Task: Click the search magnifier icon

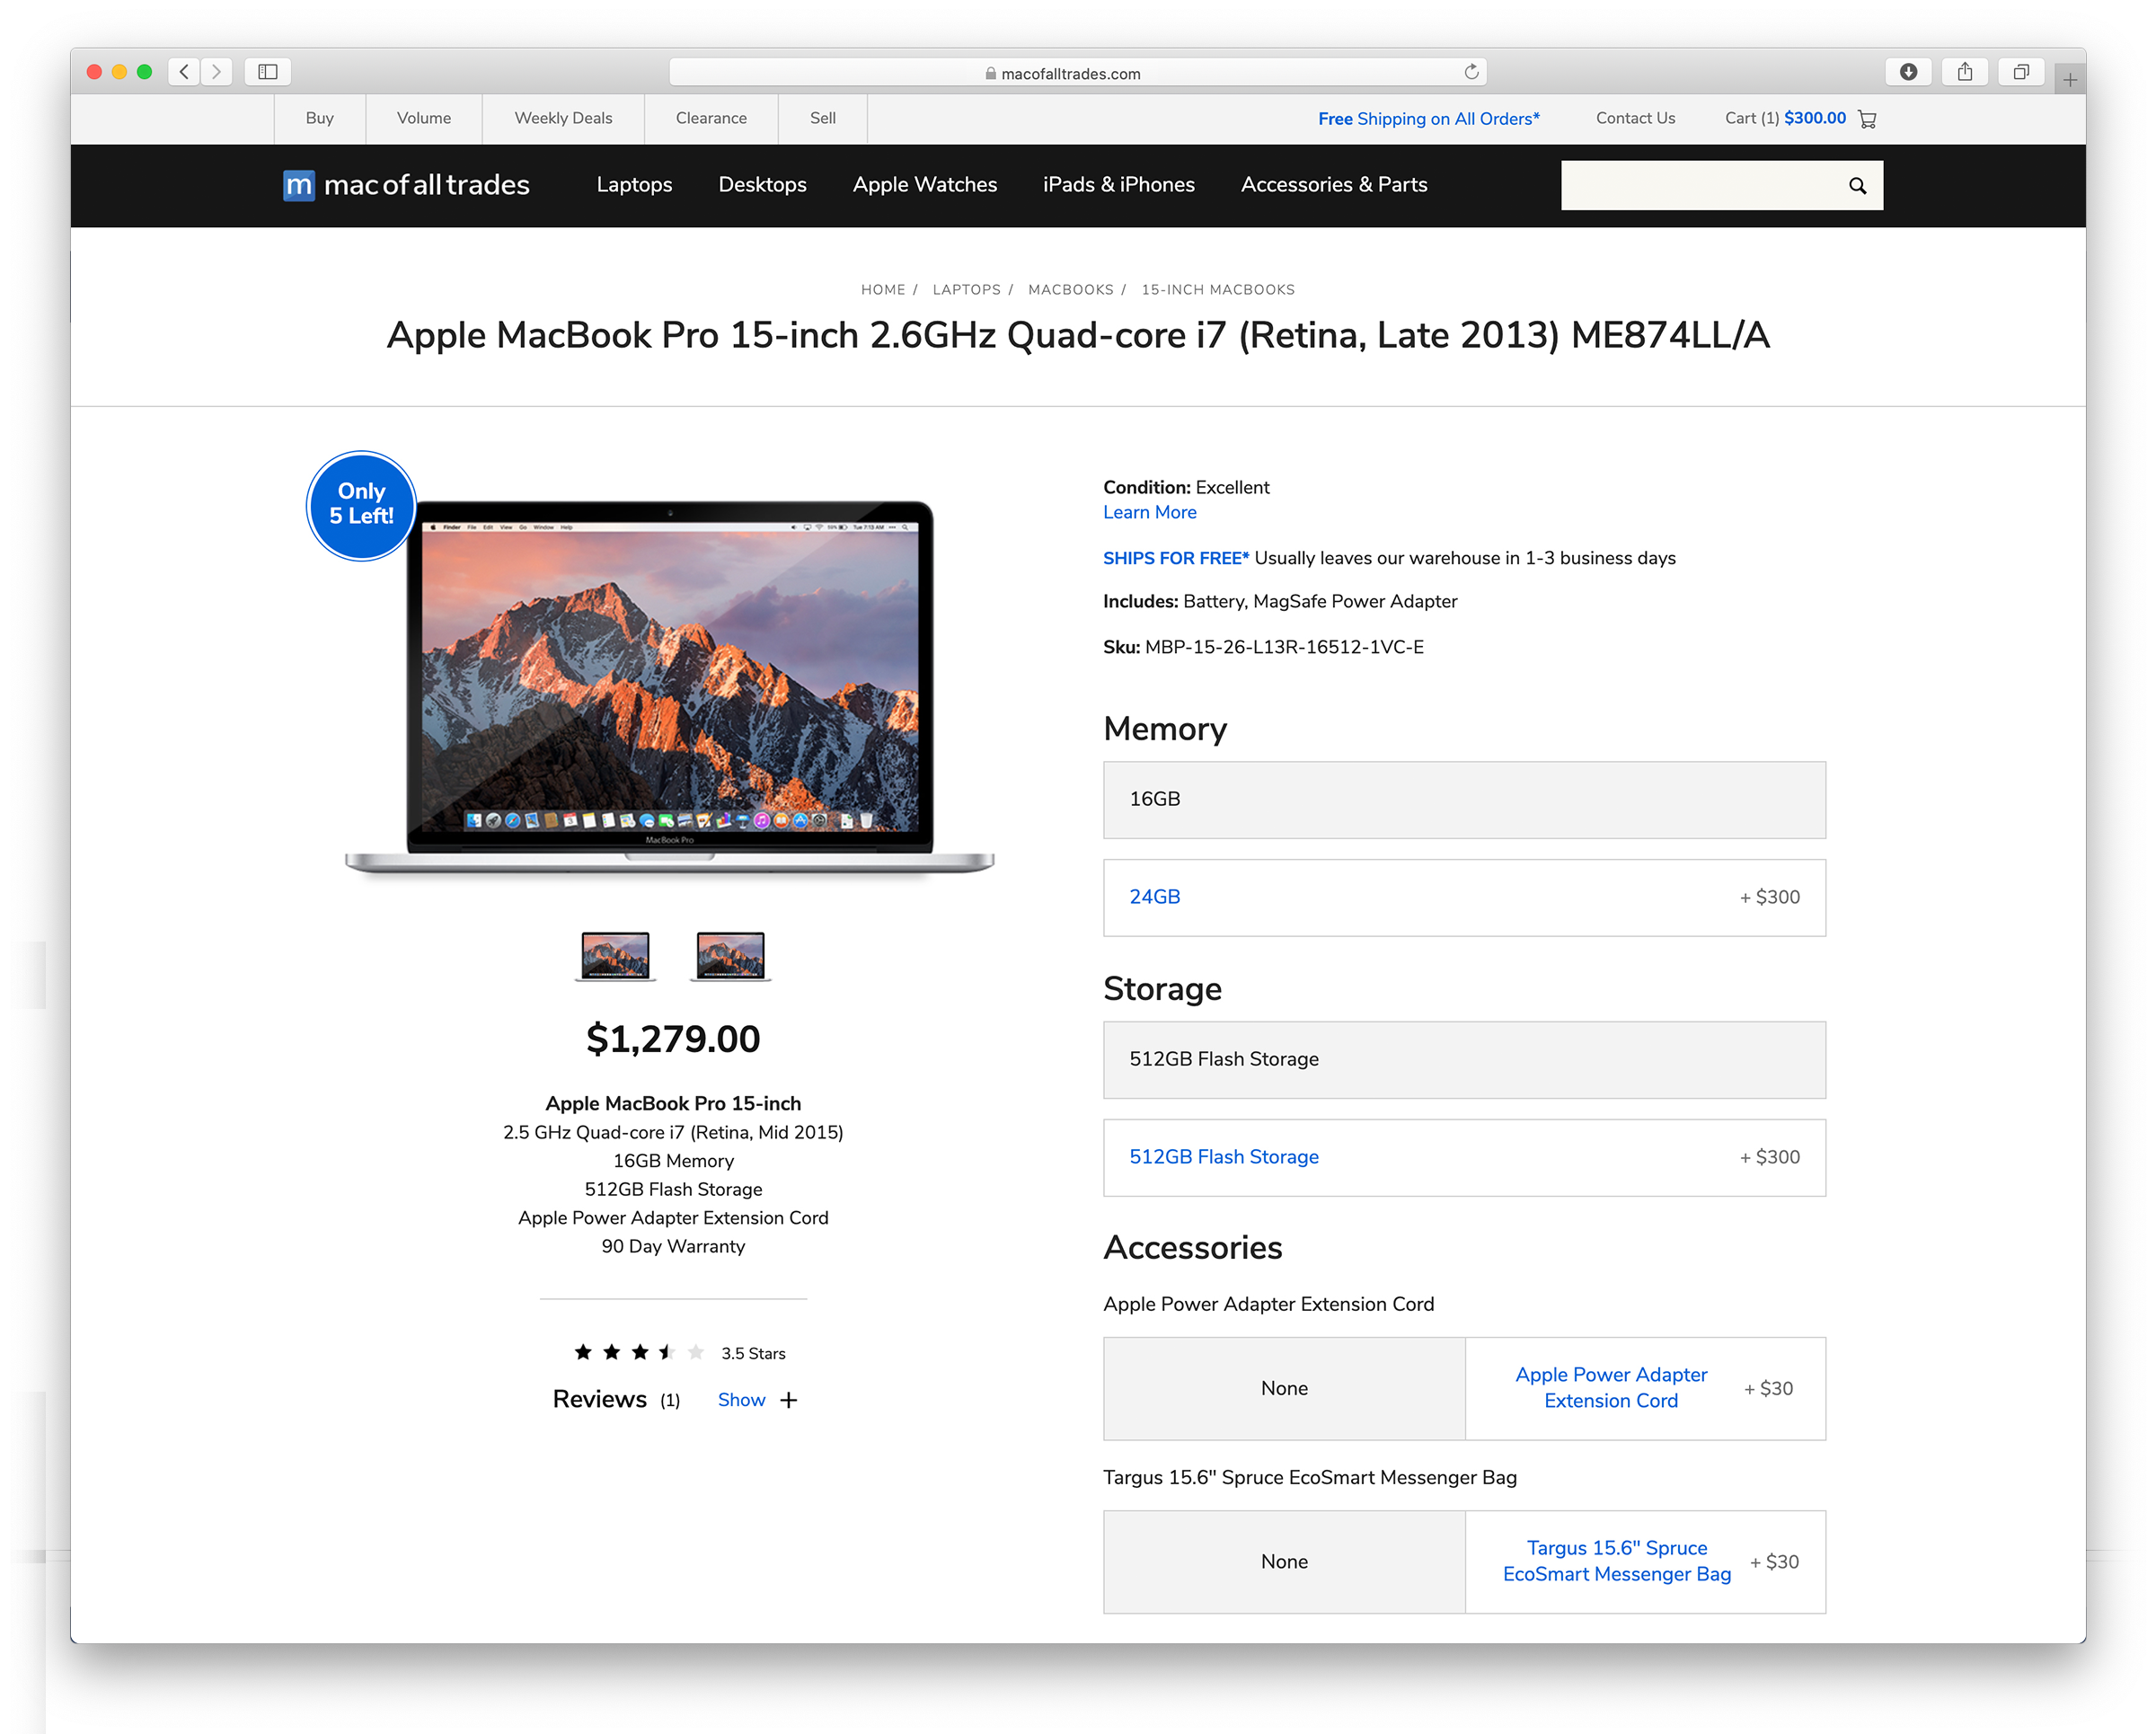Action: [1857, 186]
